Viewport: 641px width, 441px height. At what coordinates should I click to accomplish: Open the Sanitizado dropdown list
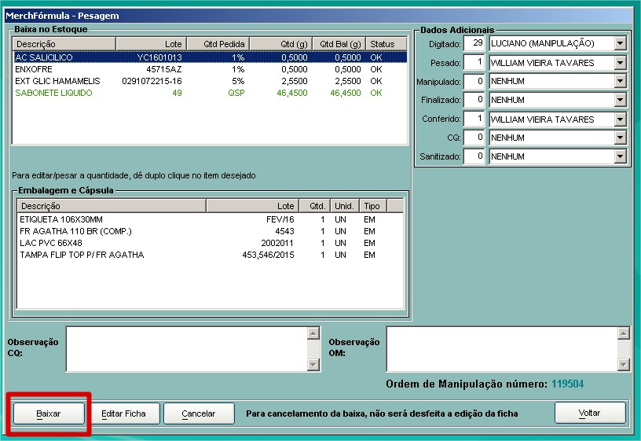pyautogui.click(x=621, y=156)
